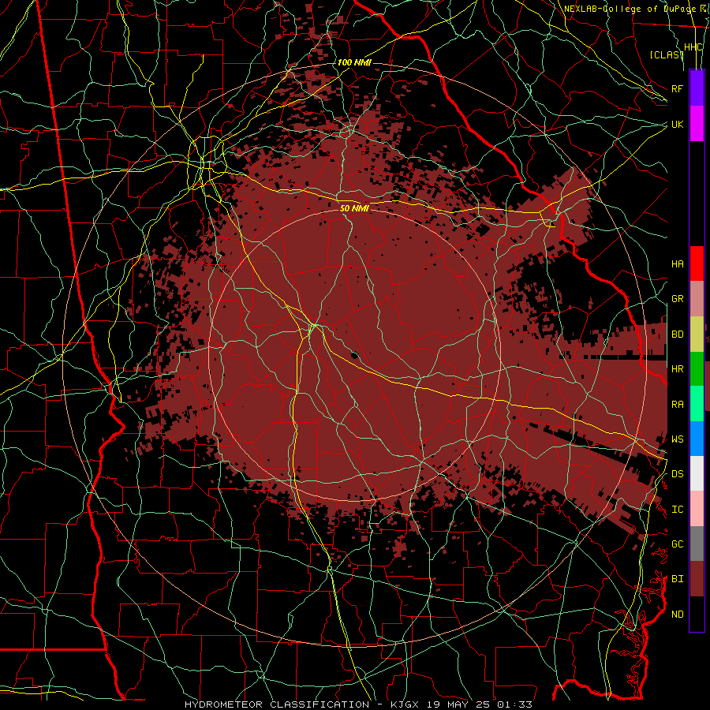Click the UK legend label

click(x=677, y=124)
